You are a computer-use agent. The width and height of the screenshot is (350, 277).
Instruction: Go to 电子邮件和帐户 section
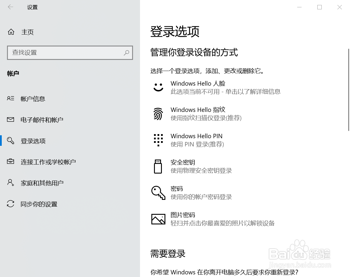point(42,120)
